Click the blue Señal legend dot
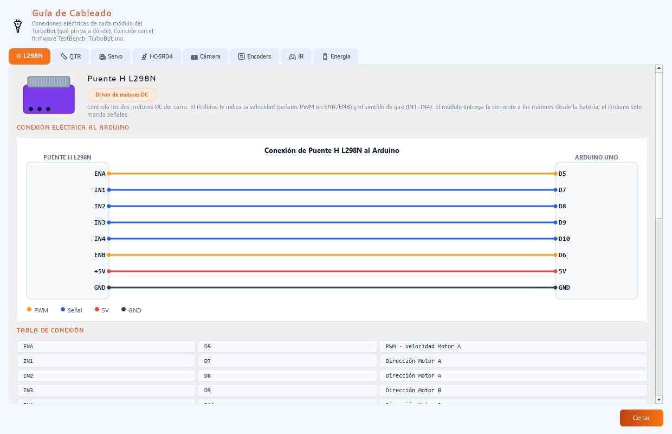Image resolution: width=672 pixels, height=434 pixels. click(x=63, y=309)
